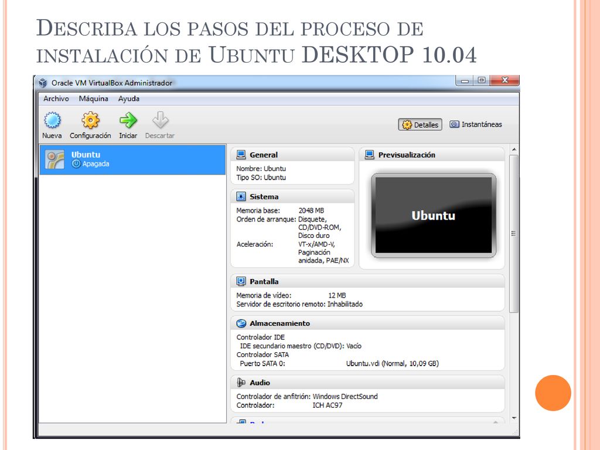
Task: Click the '2048 MB' memory value
Action: click(311, 210)
